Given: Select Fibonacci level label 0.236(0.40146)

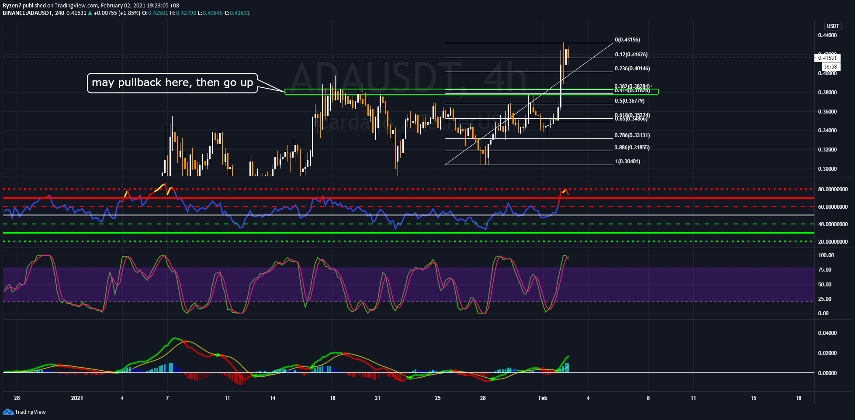Looking at the screenshot, I should click(632, 69).
